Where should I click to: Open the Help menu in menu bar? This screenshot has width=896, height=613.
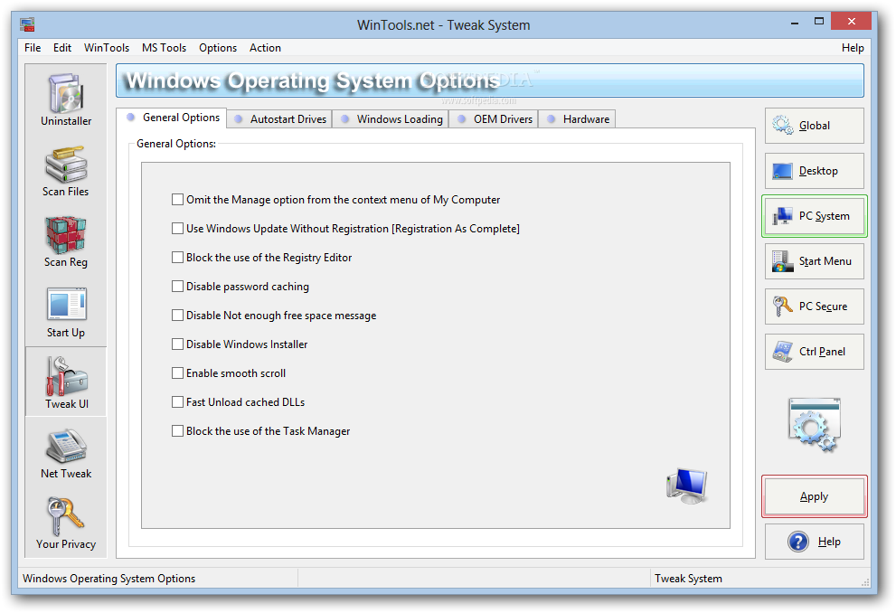point(853,48)
